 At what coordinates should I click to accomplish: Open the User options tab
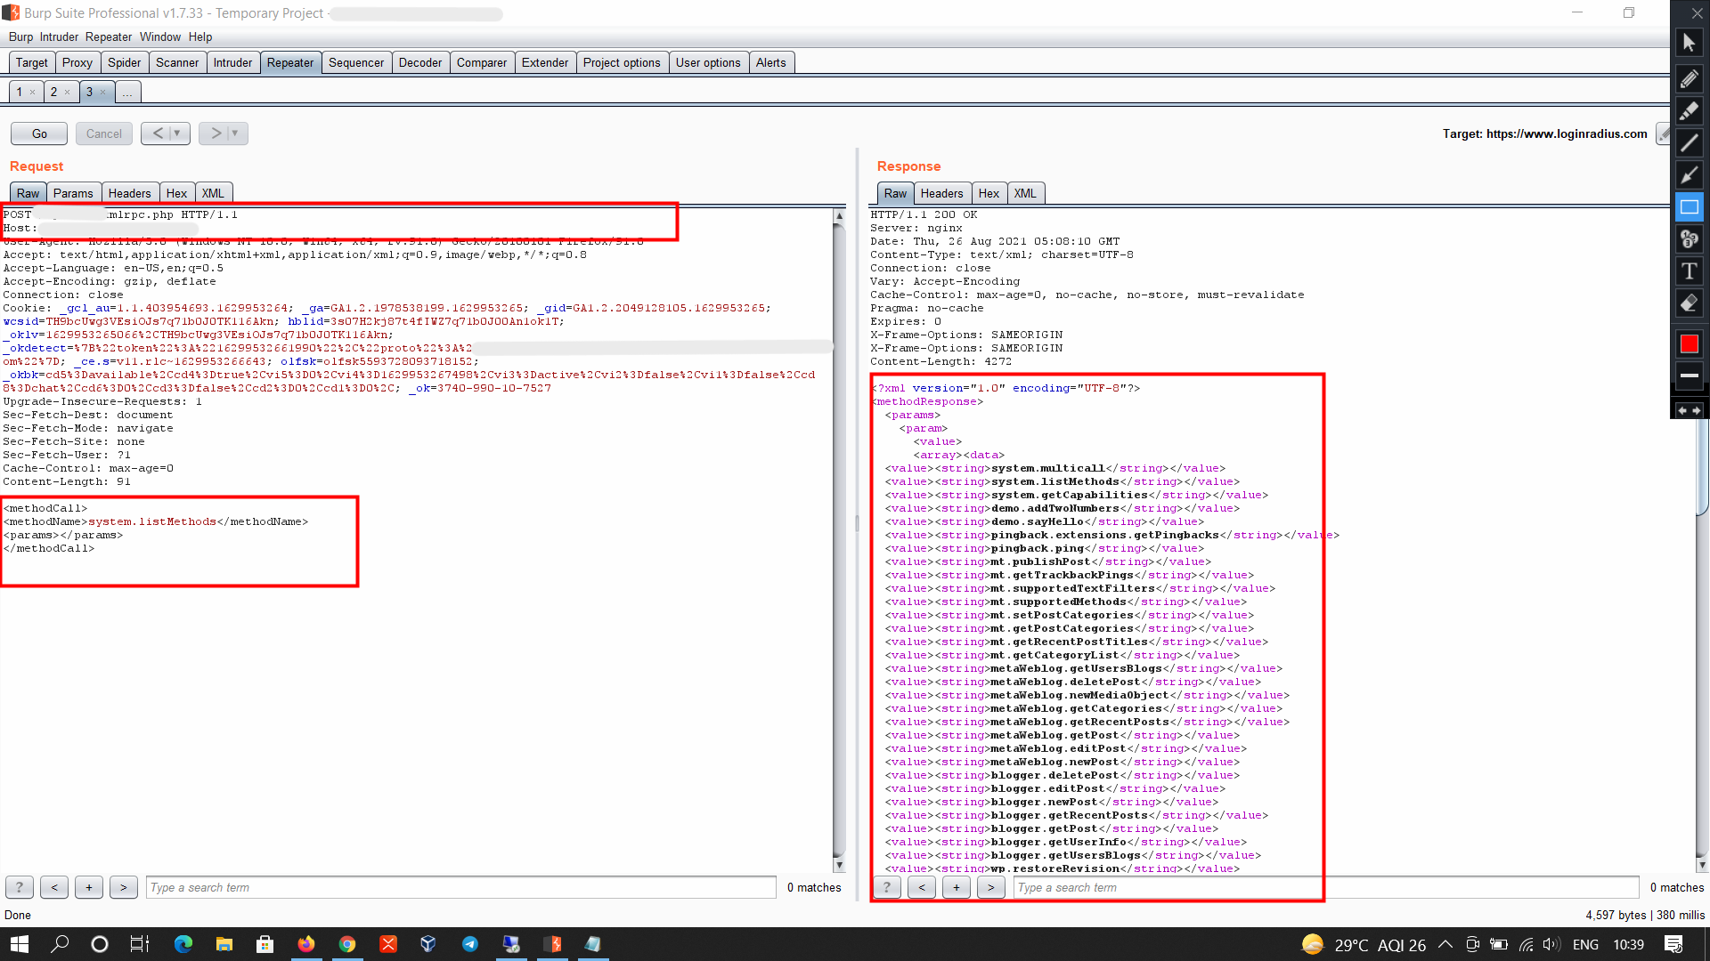click(x=708, y=62)
